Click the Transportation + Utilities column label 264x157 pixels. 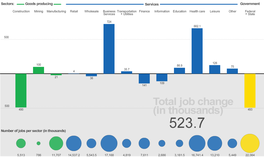[127, 13]
